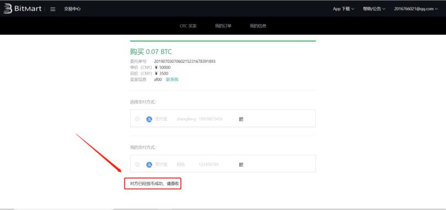Click the 联系我 link beside seller
Screen dimensions: 446x210
[172, 79]
